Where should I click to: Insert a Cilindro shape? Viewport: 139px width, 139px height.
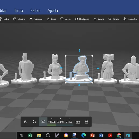point(19,19)
